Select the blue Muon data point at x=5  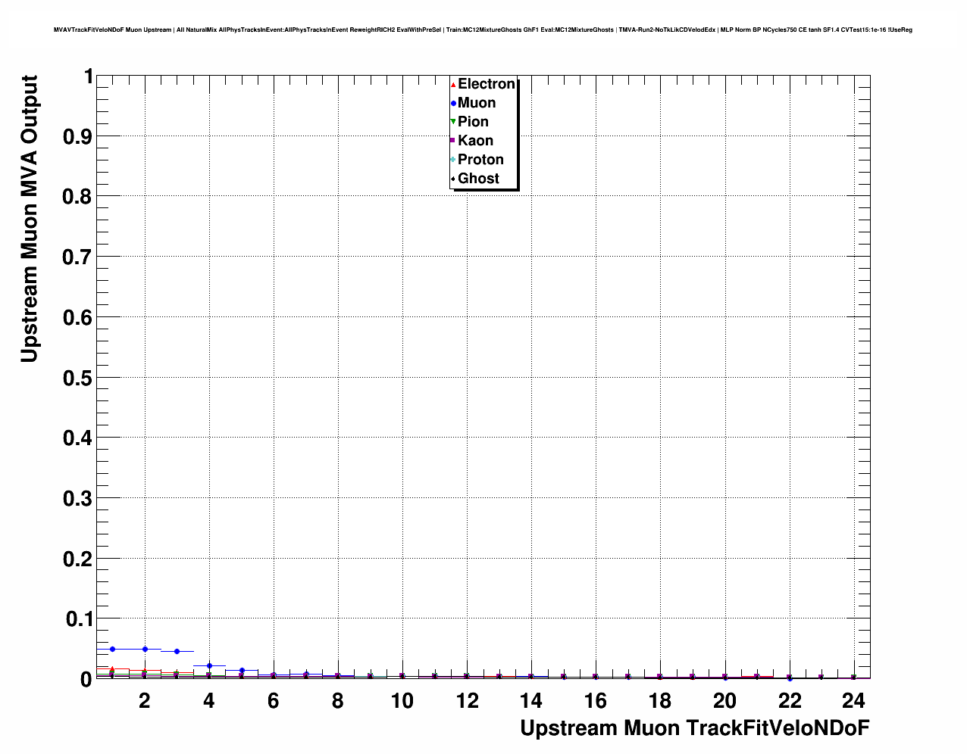242,670
